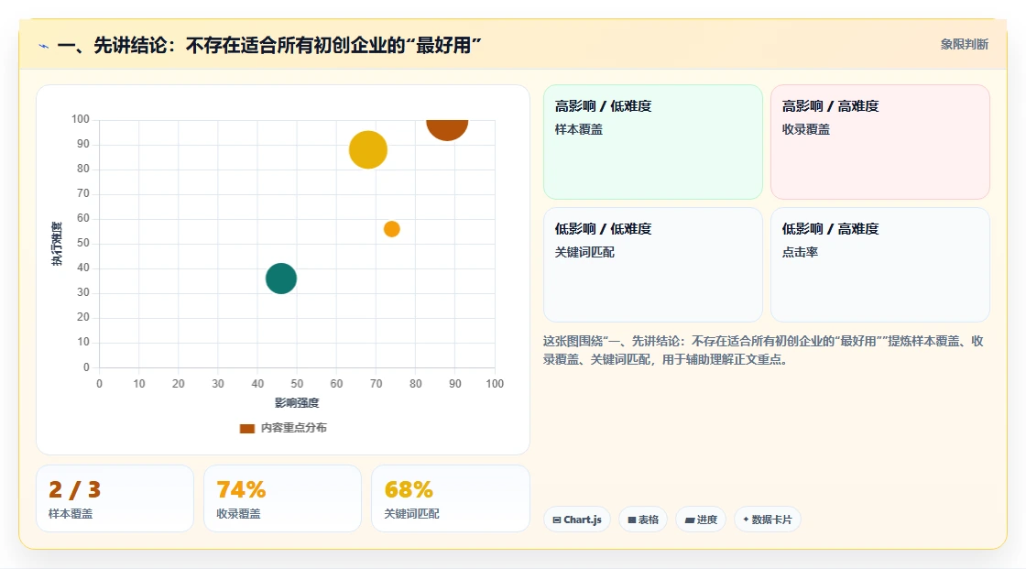Click the small orange bubble in the chart
This screenshot has height=569, width=1026.
pos(391,229)
